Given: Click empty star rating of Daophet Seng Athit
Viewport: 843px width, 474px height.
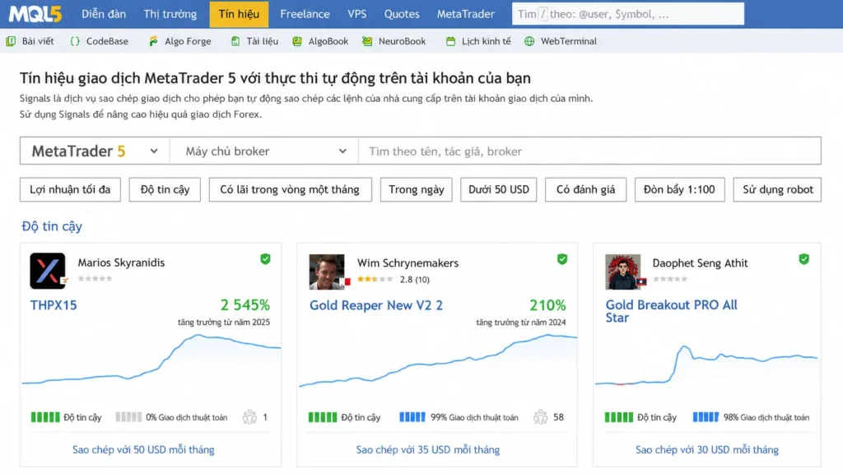Looking at the screenshot, I should coord(670,279).
